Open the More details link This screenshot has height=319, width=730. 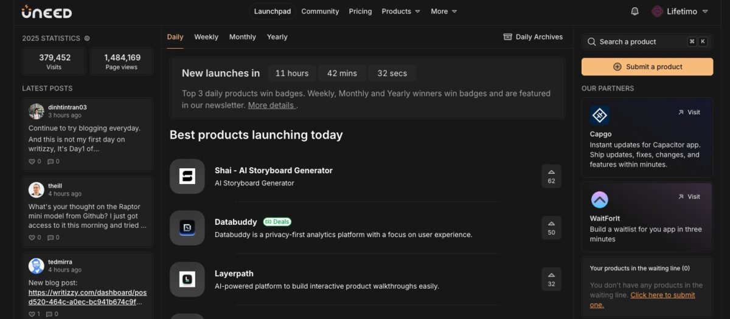point(271,105)
